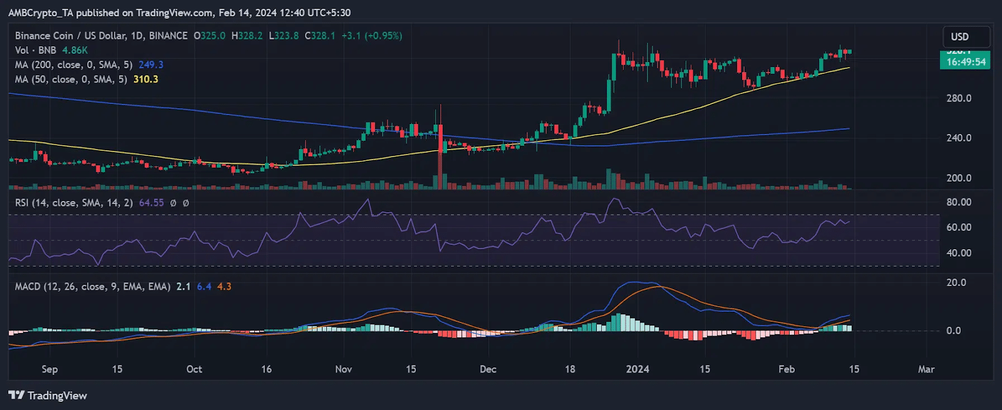Click the O325.0 open price value
Screen dimensions: 1002x410
coord(209,36)
